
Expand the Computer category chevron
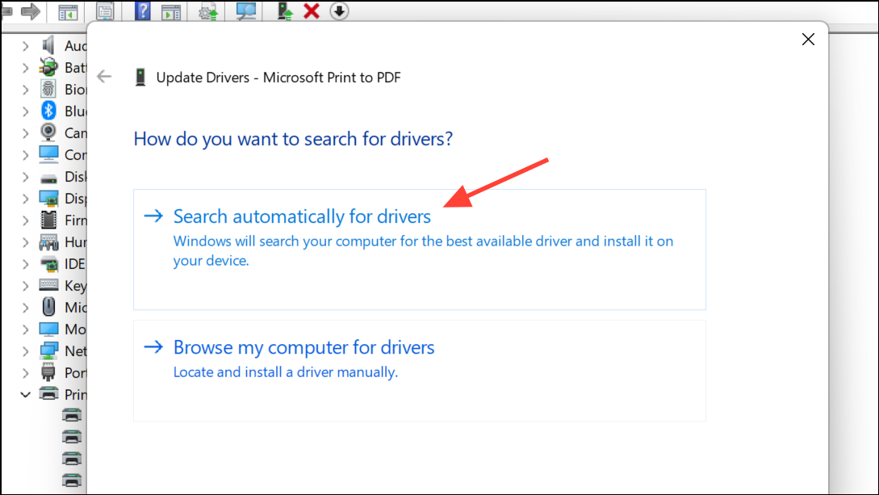click(x=25, y=155)
